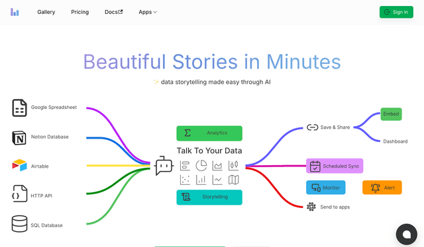This screenshot has height=247, width=424.
Task: Select the vertical bar chart icon
Action: (201, 180)
